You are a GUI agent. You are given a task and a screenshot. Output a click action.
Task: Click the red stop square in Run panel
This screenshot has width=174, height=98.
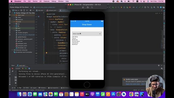click(13, 68)
